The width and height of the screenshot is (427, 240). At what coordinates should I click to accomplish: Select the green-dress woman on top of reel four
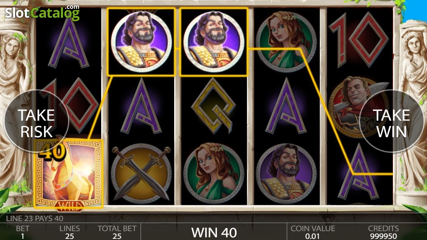pos(286,42)
